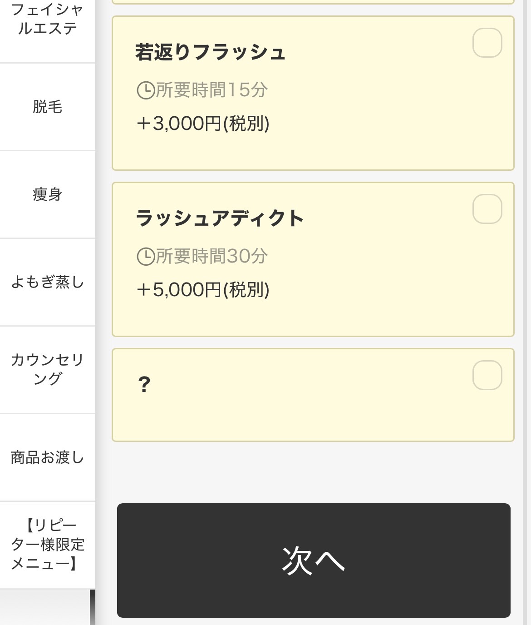531x625 pixels.
Task: Switch to the 痩身 category
Action: pyautogui.click(x=47, y=195)
